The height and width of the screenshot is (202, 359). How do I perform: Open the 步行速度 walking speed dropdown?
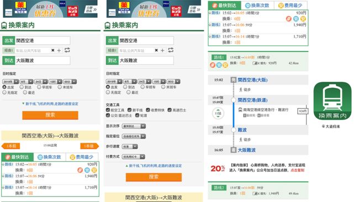point(130,146)
